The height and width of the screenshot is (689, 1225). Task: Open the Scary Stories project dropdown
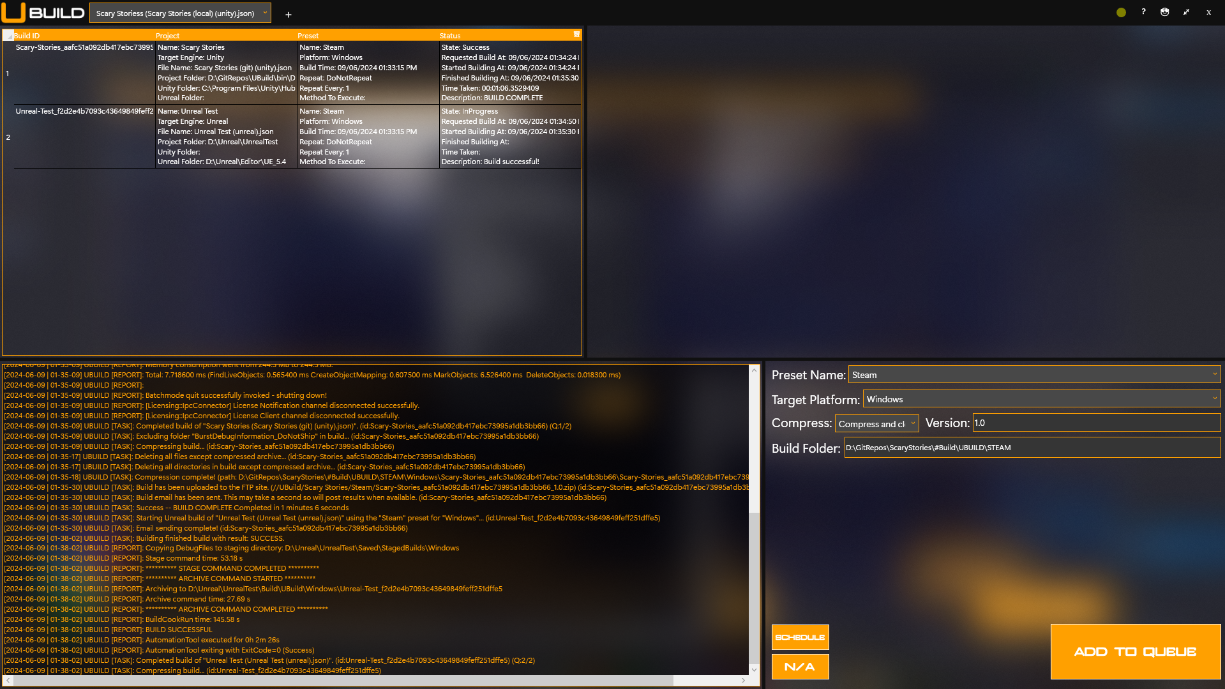tap(265, 13)
